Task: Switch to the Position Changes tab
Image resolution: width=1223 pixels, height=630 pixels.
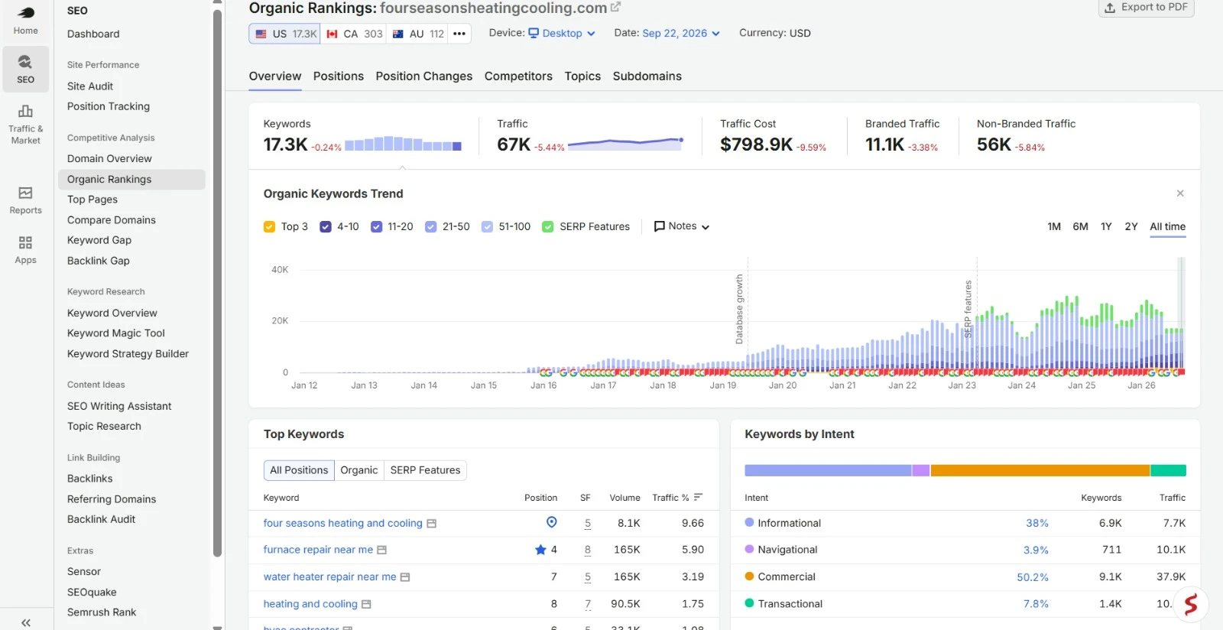Action: point(423,76)
